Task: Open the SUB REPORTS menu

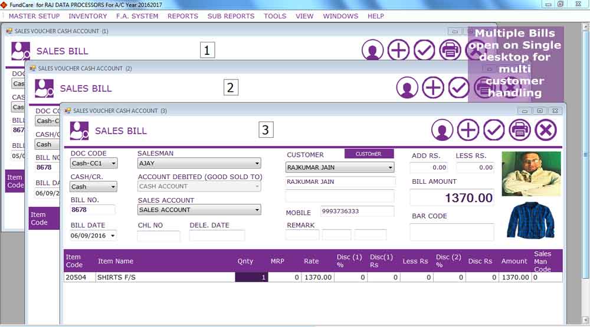Action: click(x=231, y=16)
